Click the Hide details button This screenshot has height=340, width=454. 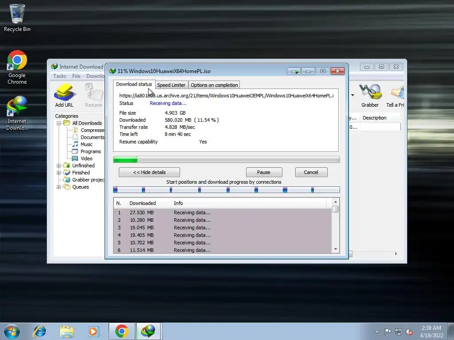[x=149, y=172]
